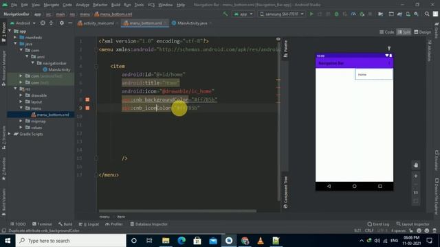Expand the layout folder
Image resolution: width=440 pixels, height=247 pixels.
(x=21, y=102)
